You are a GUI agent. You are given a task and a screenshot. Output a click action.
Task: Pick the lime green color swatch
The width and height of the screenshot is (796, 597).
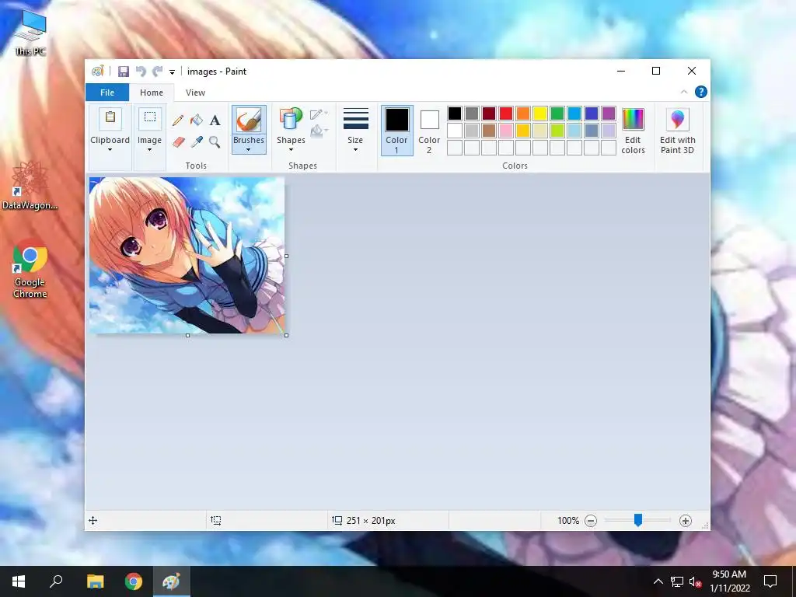point(557,131)
